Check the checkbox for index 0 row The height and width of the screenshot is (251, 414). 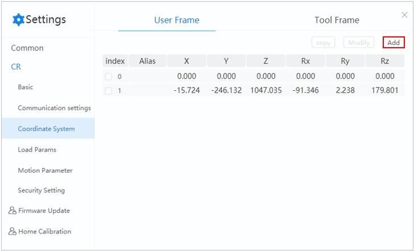tap(108, 77)
